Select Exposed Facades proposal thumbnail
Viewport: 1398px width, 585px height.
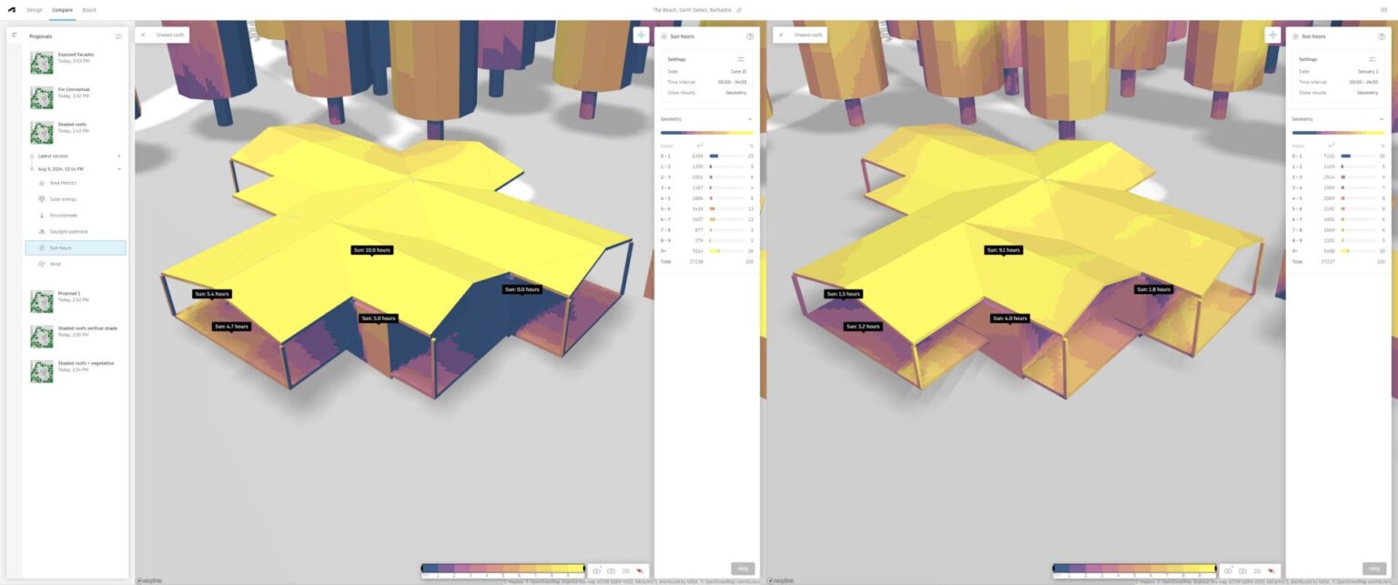coord(42,62)
